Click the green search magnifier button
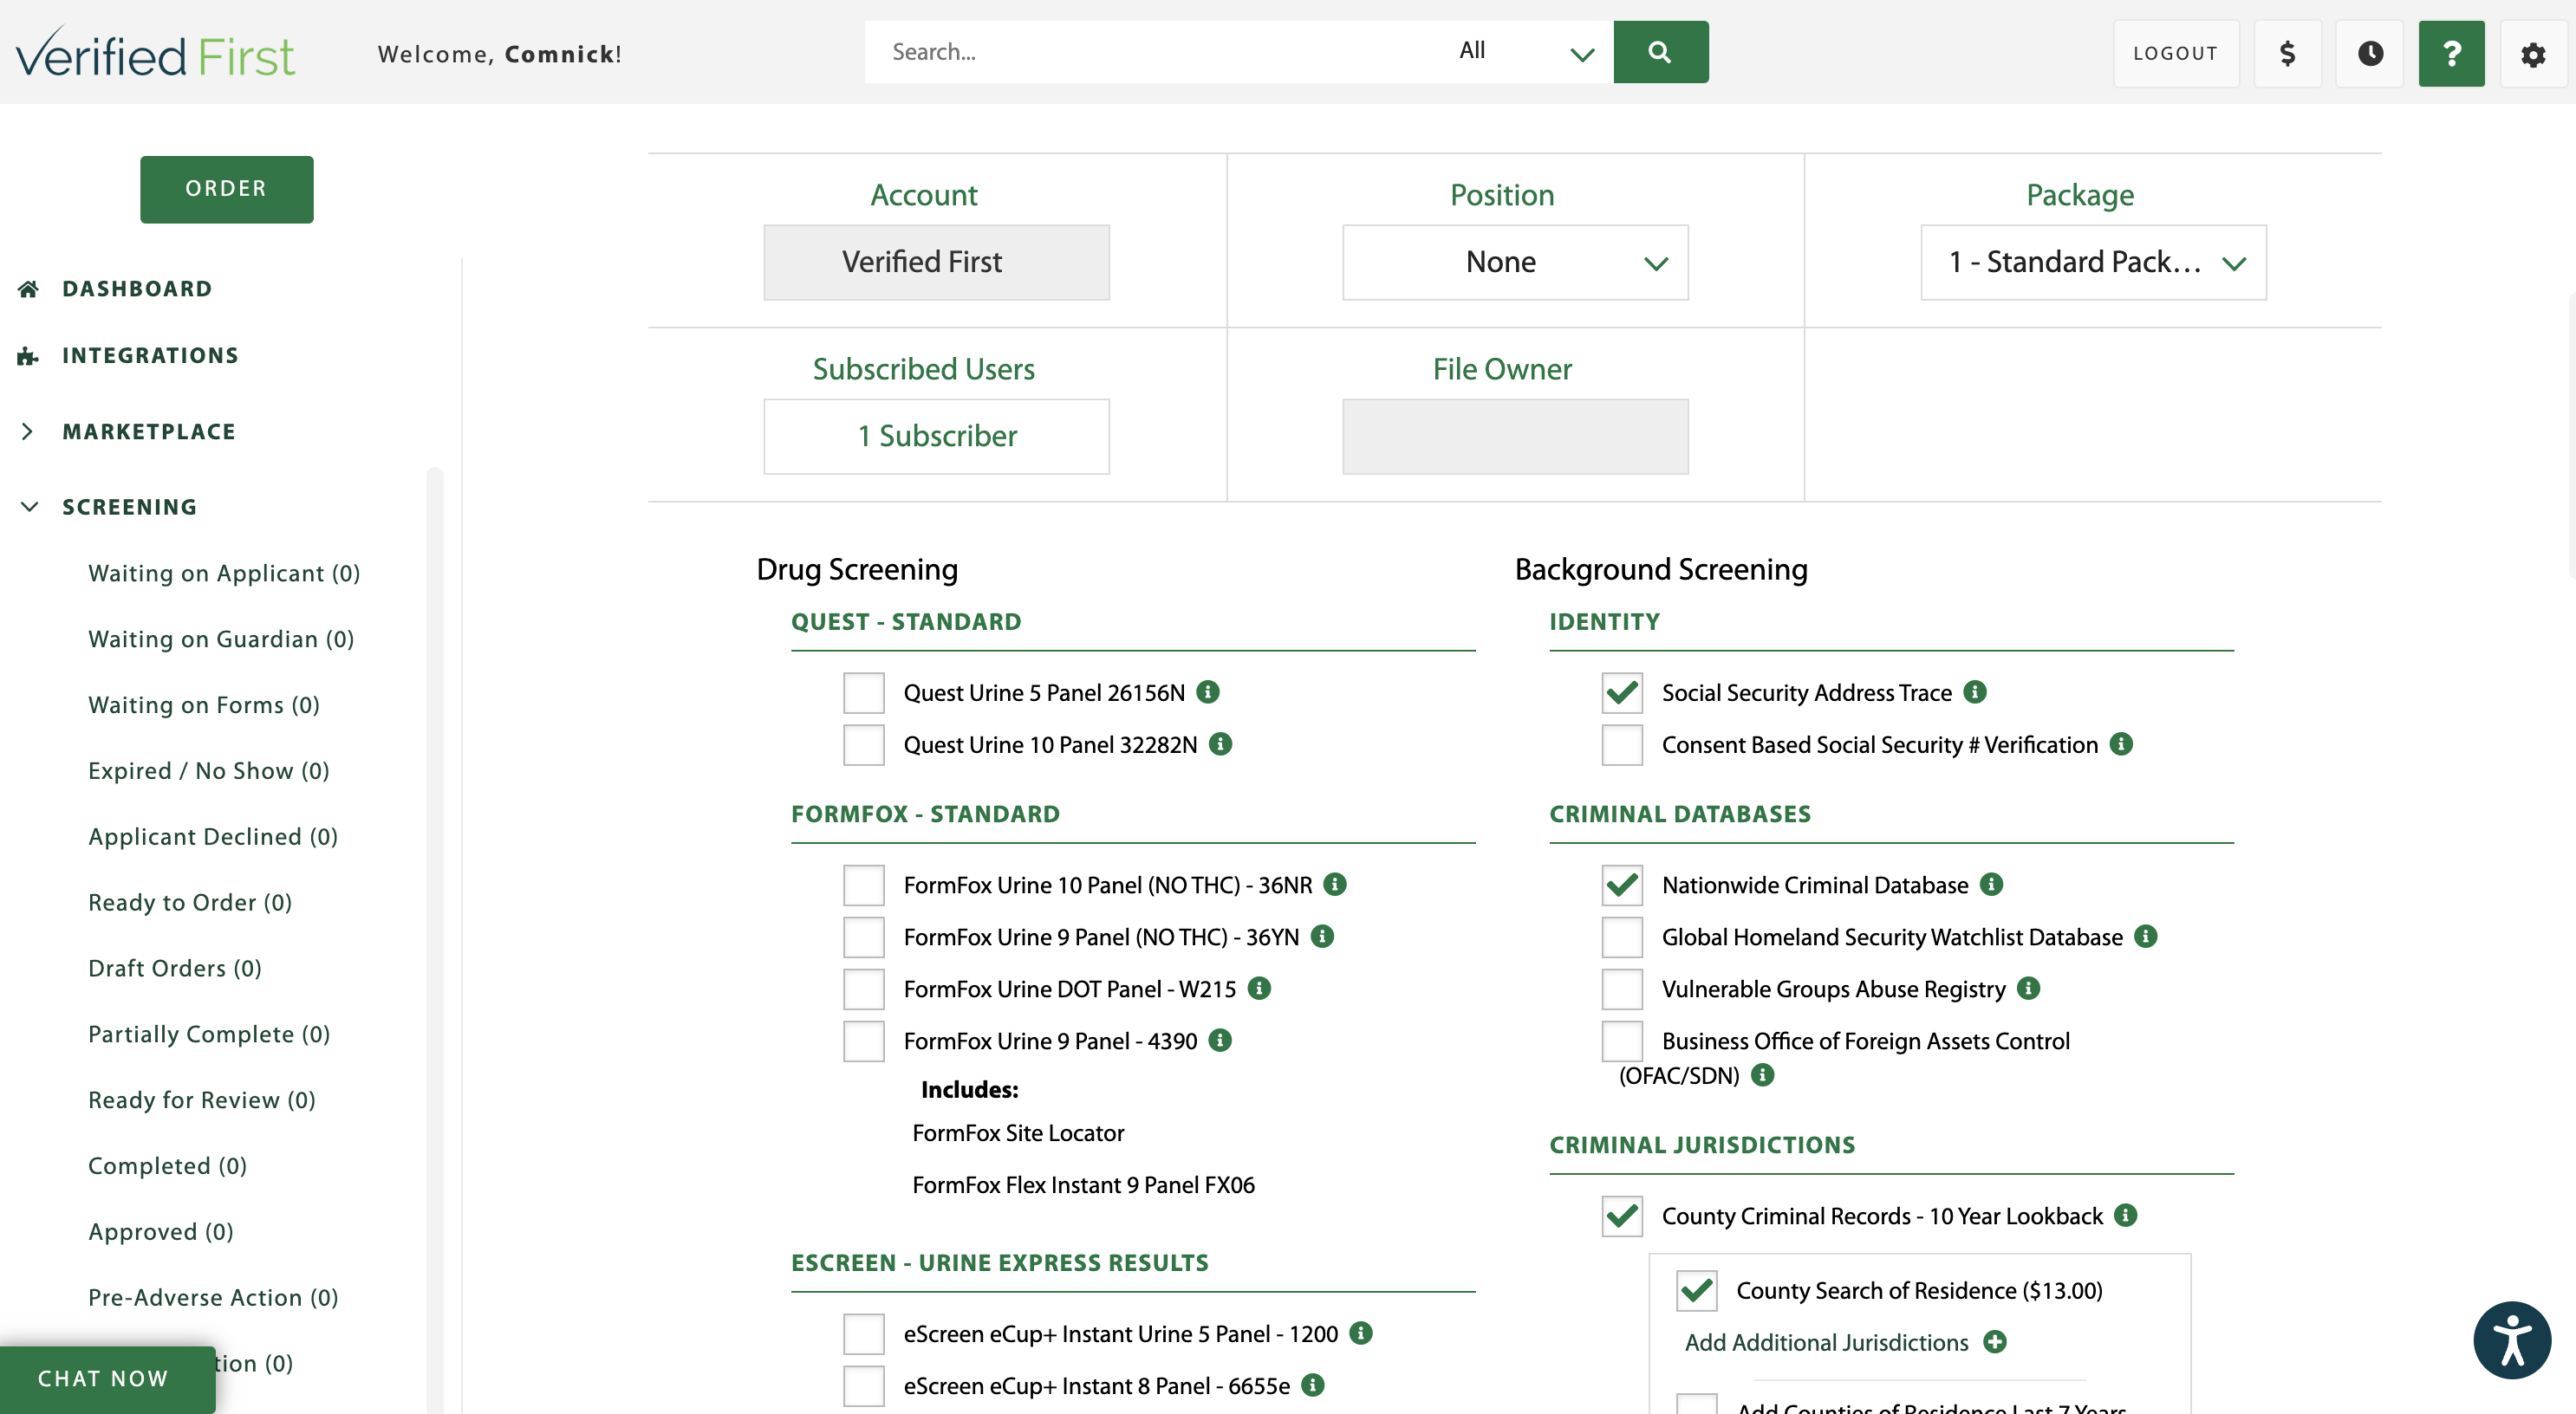 [x=1660, y=52]
